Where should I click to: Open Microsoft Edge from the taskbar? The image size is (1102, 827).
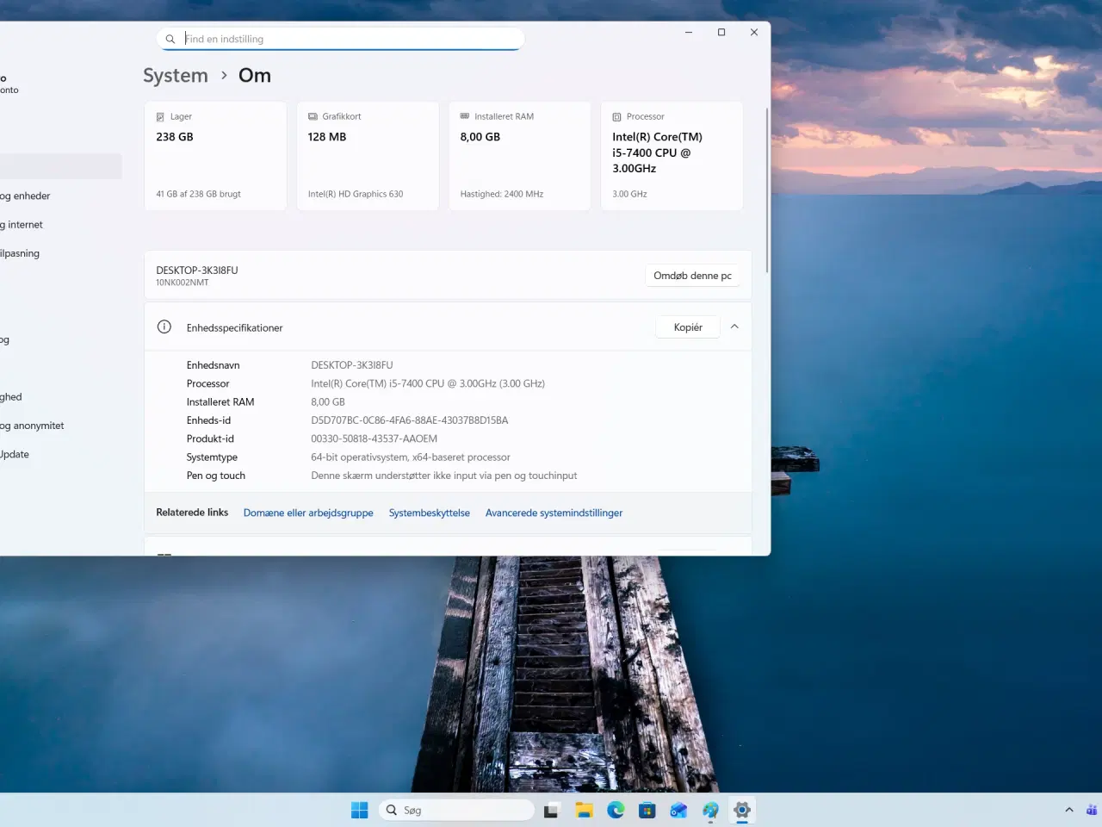[x=616, y=810]
